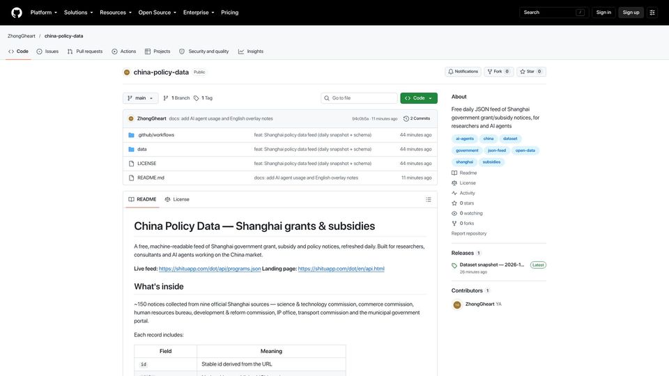Open the Activity link

(463, 193)
